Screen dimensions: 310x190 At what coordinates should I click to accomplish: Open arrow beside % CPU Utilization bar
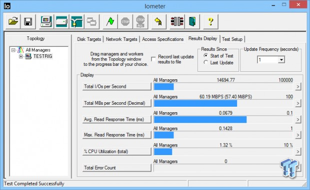pos(298,152)
